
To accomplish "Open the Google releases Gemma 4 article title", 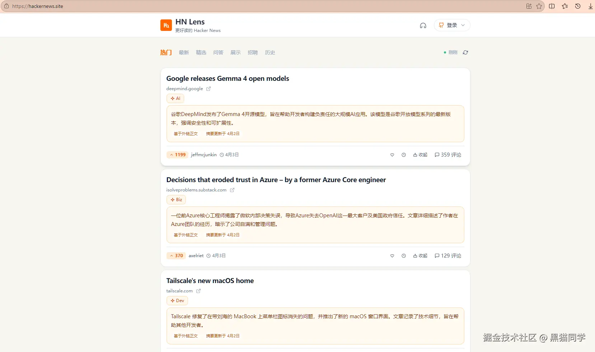I will [228, 79].
